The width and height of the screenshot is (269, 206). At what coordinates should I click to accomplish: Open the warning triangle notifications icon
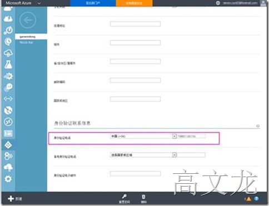point(248,199)
